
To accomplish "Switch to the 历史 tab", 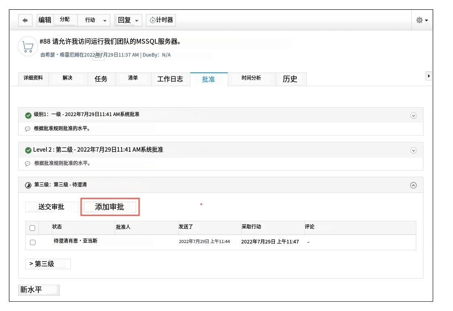I will (290, 79).
